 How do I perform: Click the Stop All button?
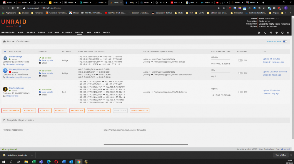click(45, 111)
